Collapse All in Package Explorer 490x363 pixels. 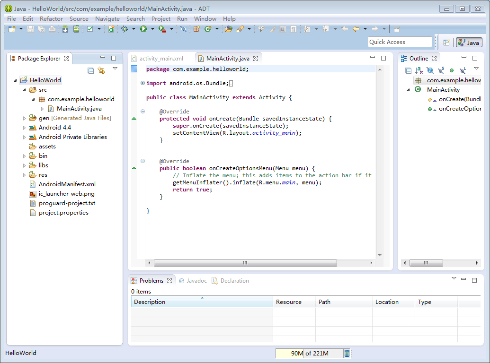(90, 70)
